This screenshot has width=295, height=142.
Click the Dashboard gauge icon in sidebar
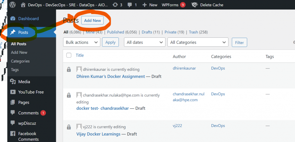point(13,19)
